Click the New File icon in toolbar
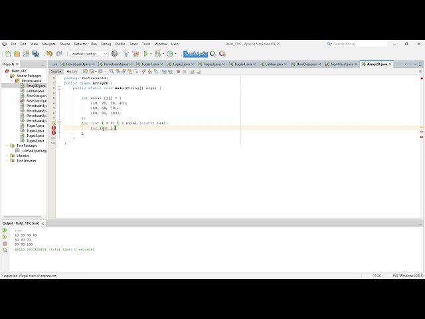This screenshot has width=425, height=319. click(x=7, y=54)
